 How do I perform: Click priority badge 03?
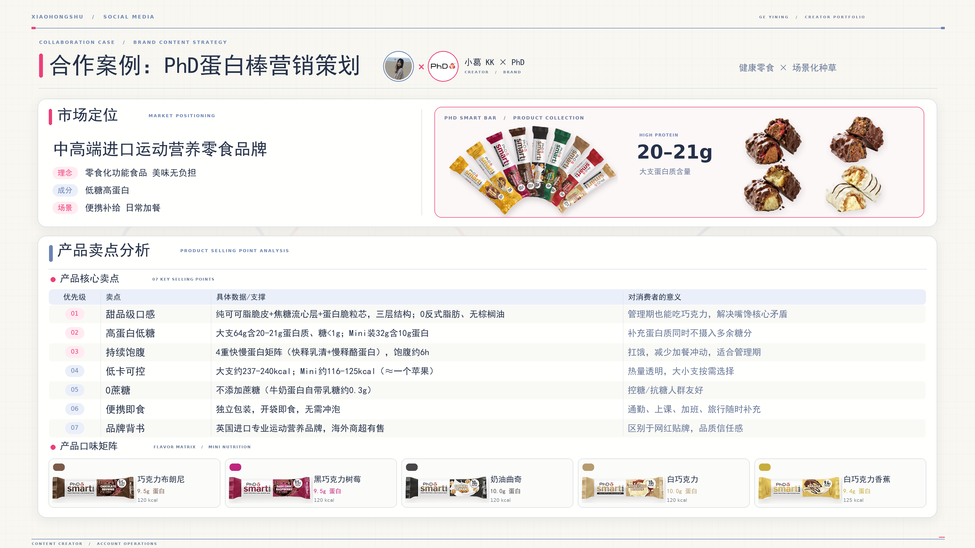(x=75, y=352)
